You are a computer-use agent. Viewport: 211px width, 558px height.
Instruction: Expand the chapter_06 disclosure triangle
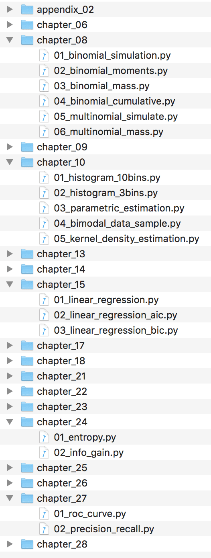tap(10, 25)
